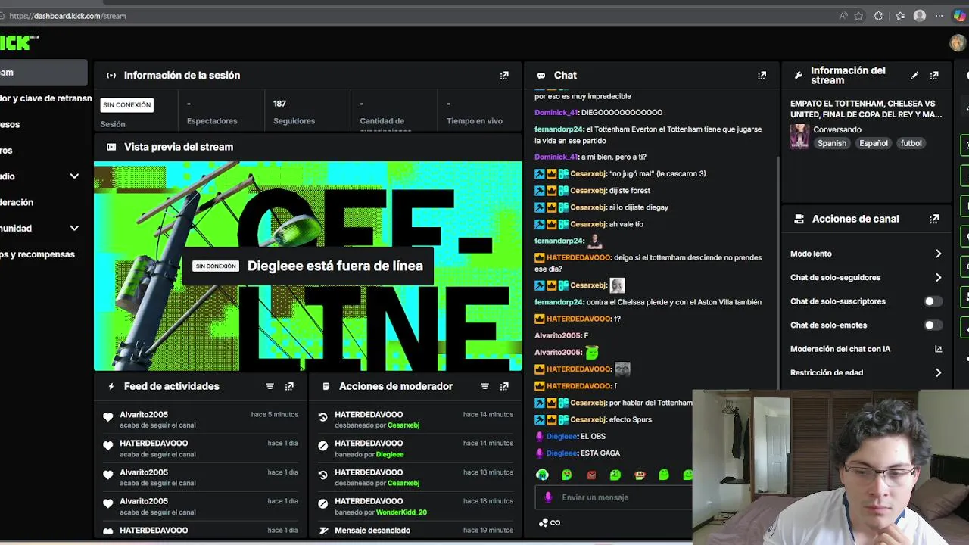
Task: Expand Chat de solo-seguidores settings
Action: pos(938,278)
